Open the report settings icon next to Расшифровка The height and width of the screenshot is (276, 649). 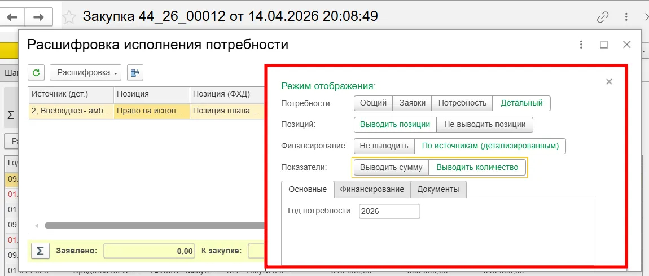(135, 72)
